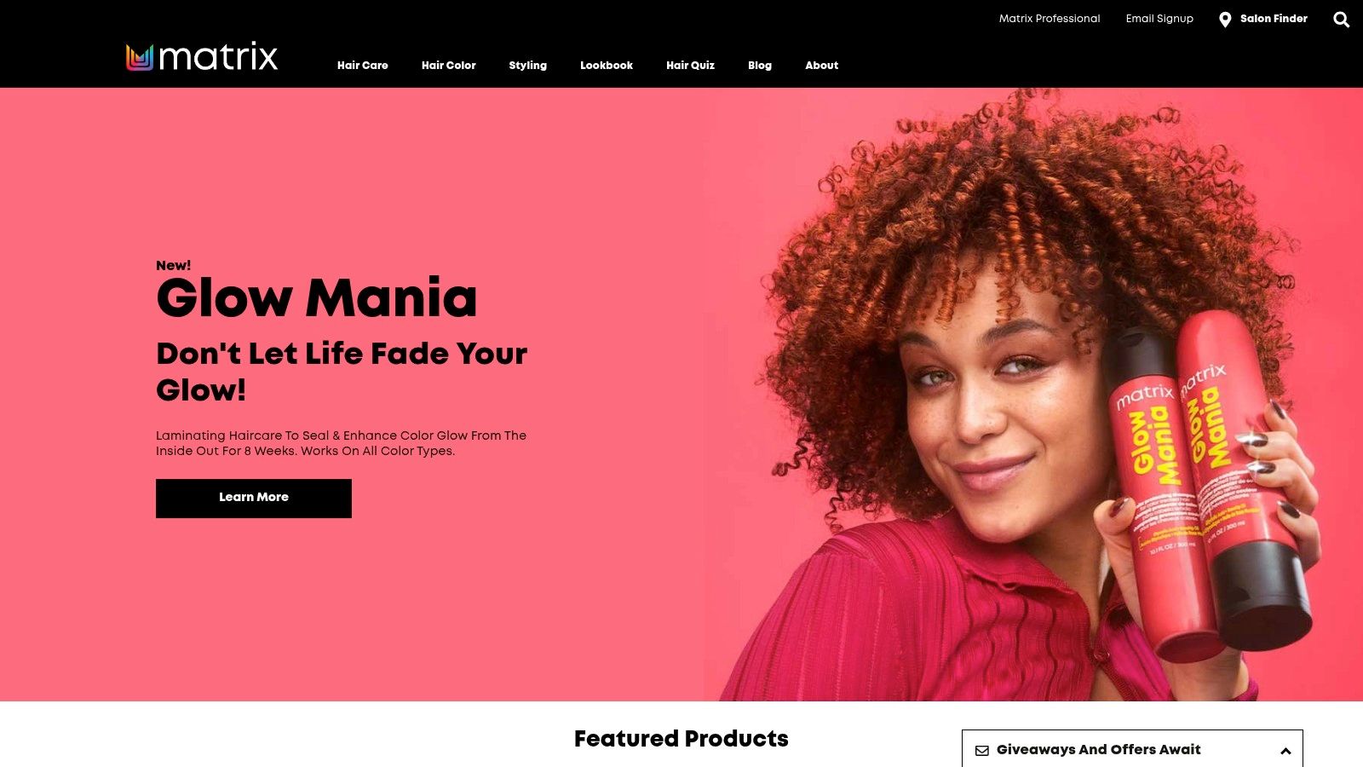The width and height of the screenshot is (1363, 767).
Task: Collapse Giveaways And Offers panel chevron
Action: pyautogui.click(x=1285, y=751)
